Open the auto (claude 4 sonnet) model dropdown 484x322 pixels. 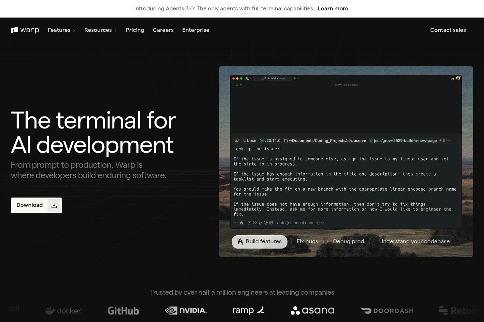pyautogui.click(x=301, y=223)
